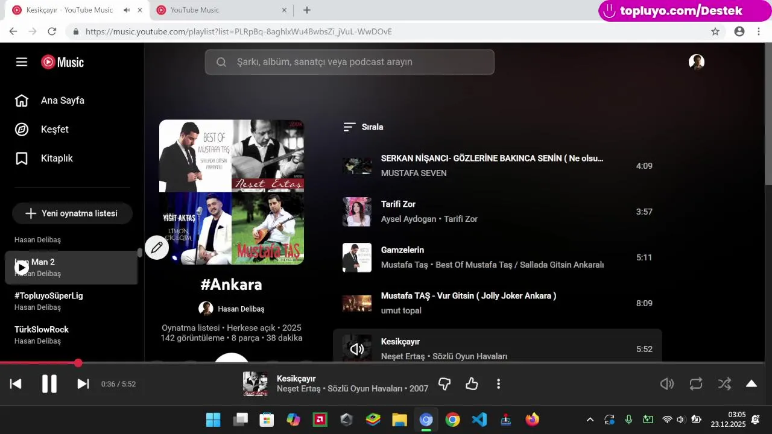Toggle repeat mode

pos(696,384)
